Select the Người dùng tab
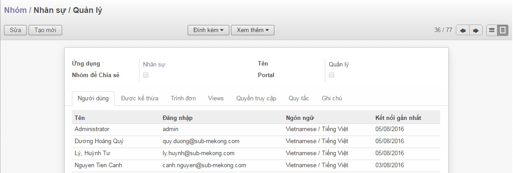This screenshot has height=173, width=513. [x=93, y=98]
